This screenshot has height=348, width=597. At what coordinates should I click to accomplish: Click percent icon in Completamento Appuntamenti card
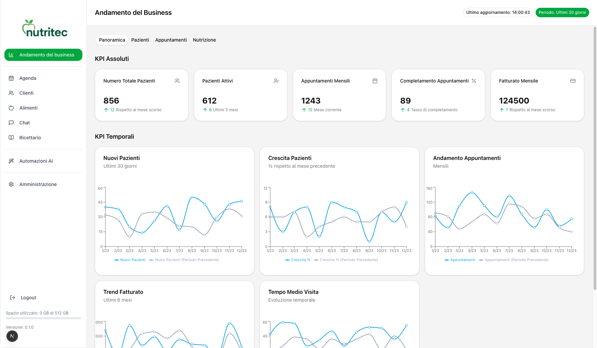(474, 81)
